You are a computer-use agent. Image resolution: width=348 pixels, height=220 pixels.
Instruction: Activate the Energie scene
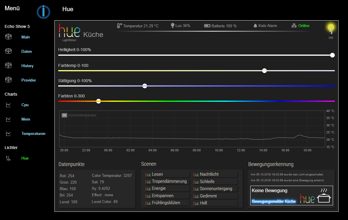tap(167, 189)
